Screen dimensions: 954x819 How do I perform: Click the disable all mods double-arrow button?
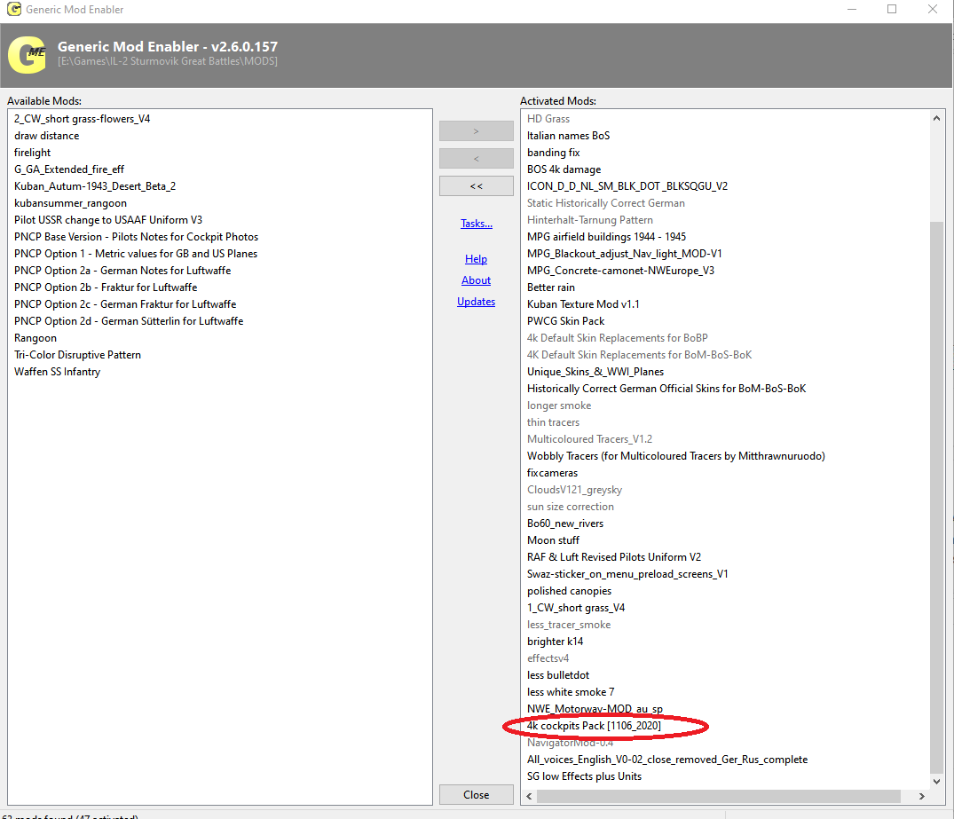tap(476, 185)
